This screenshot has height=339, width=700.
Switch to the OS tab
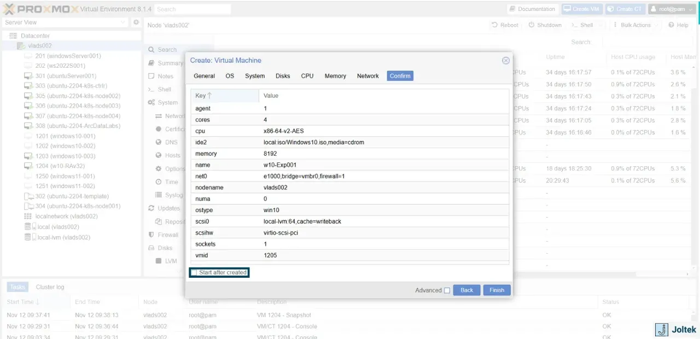pyautogui.click(x=230, y=76)
